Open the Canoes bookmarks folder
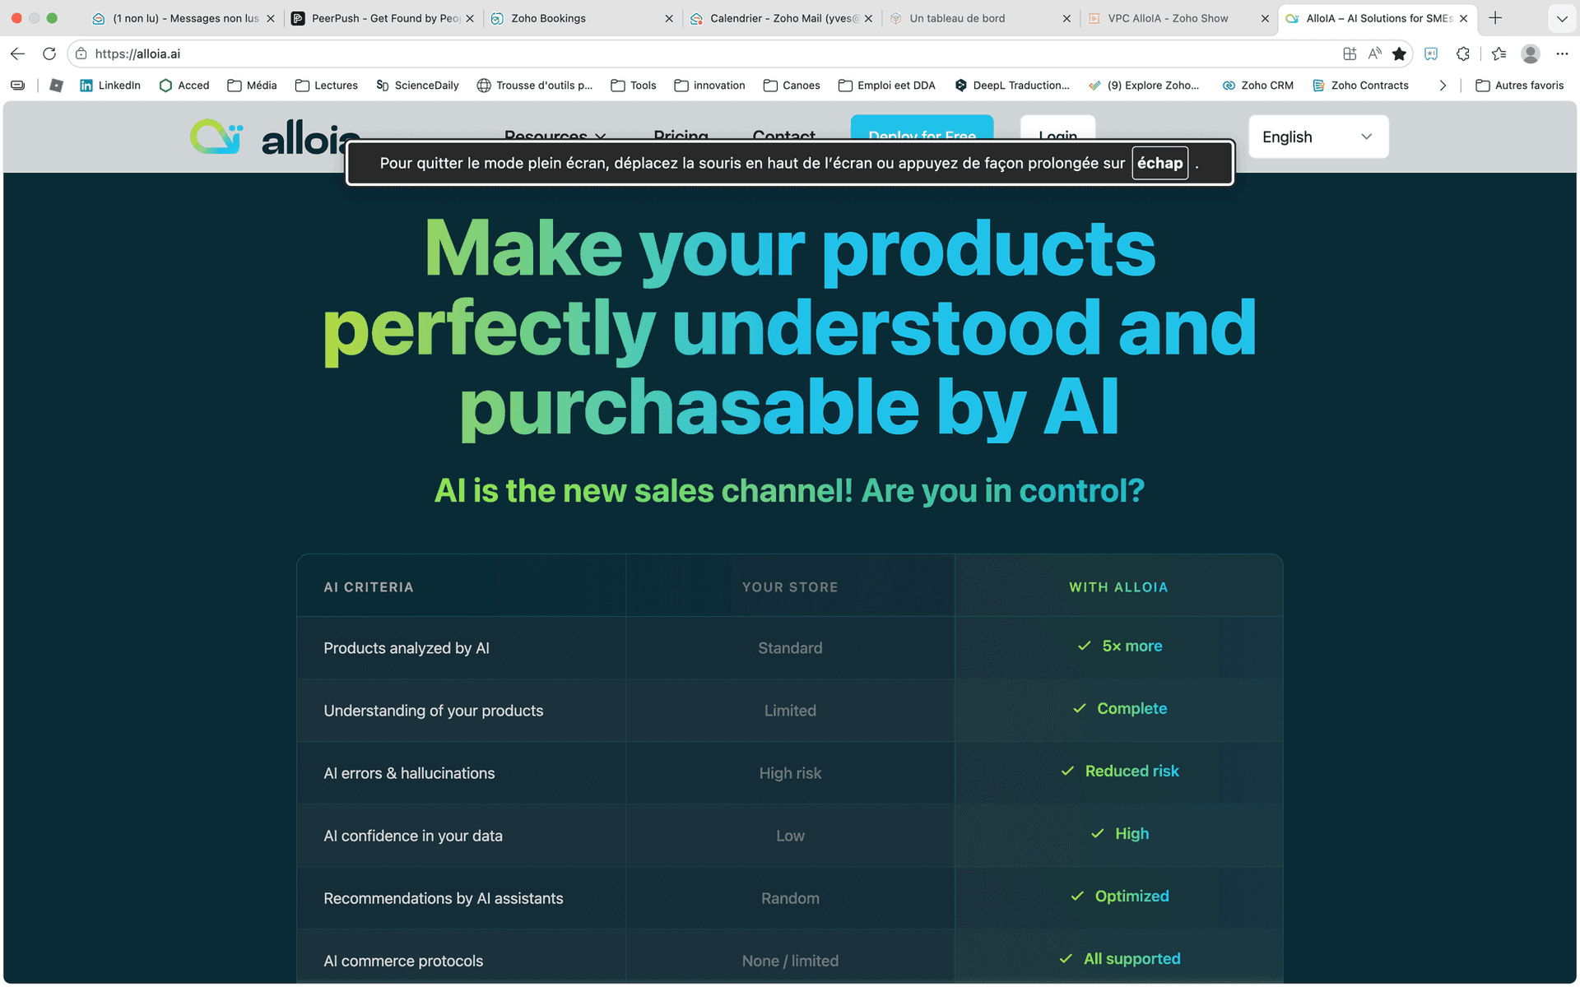 coord(792,86)
